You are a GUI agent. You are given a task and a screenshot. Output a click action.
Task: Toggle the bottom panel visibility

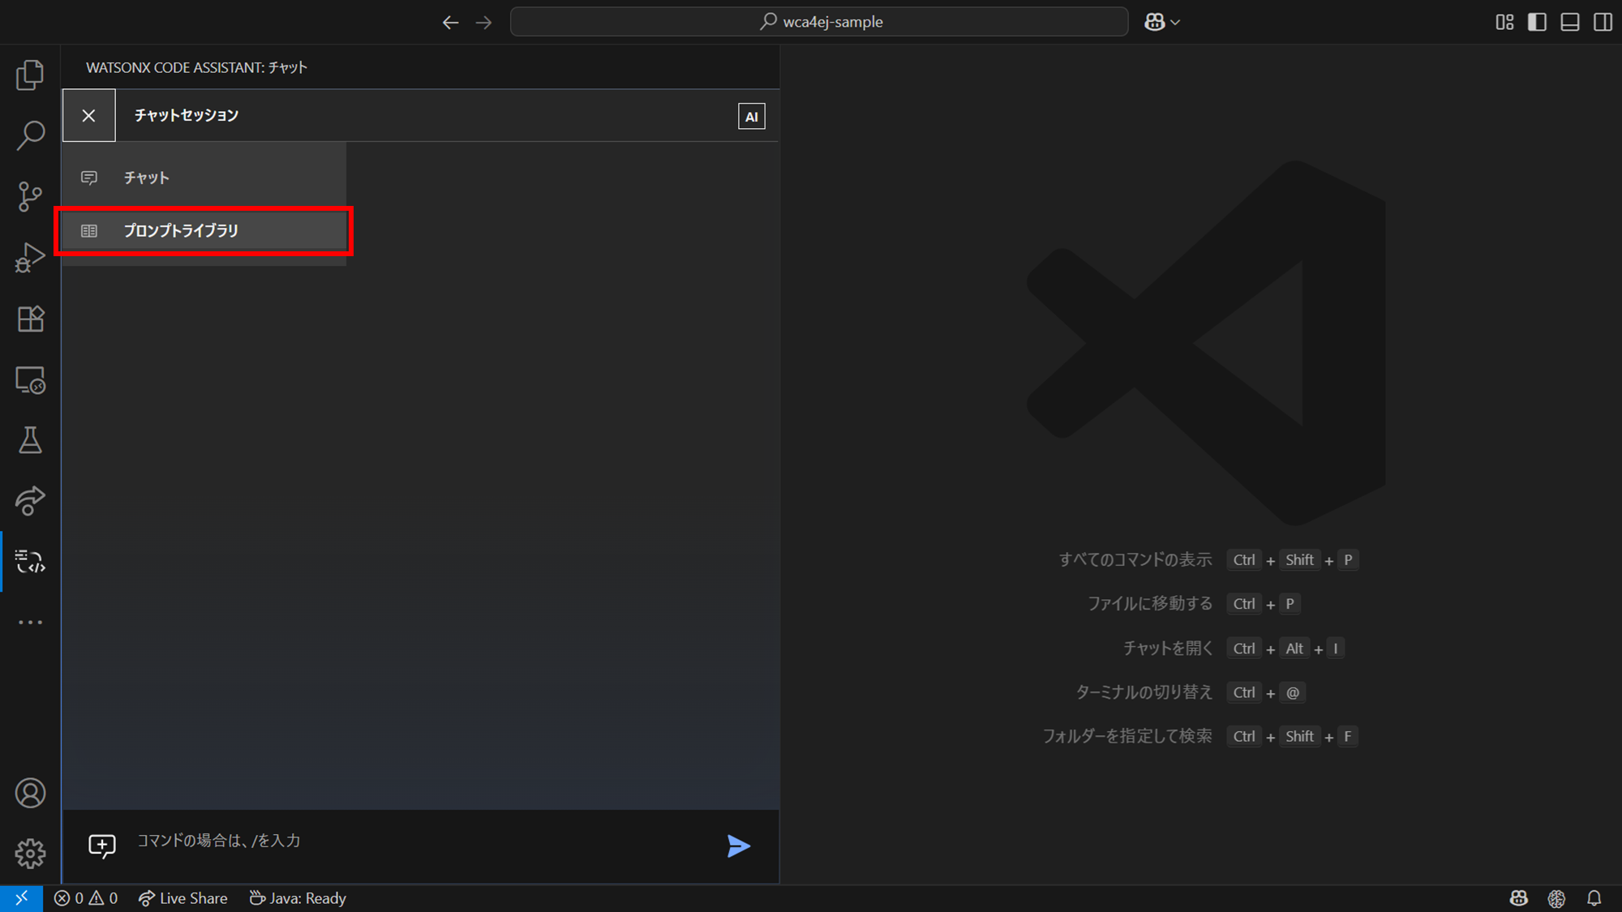1570,22
